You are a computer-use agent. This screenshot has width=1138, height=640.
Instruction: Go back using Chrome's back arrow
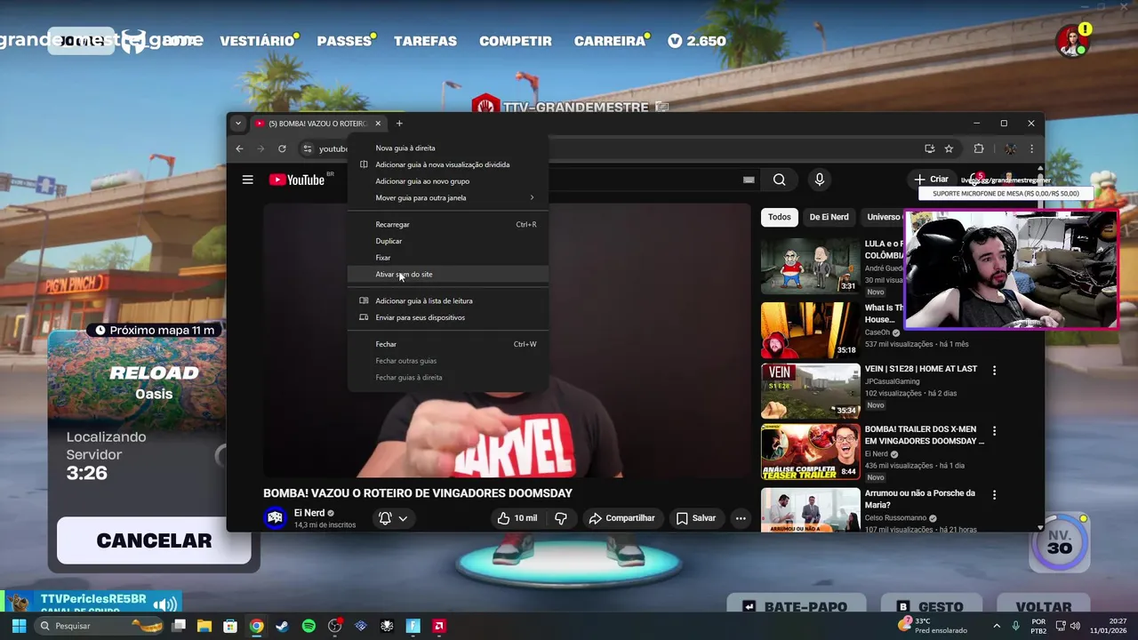tap(239, 148)
